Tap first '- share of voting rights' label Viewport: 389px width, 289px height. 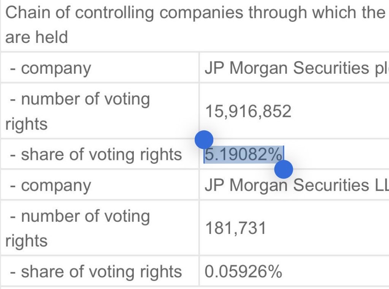96,155
